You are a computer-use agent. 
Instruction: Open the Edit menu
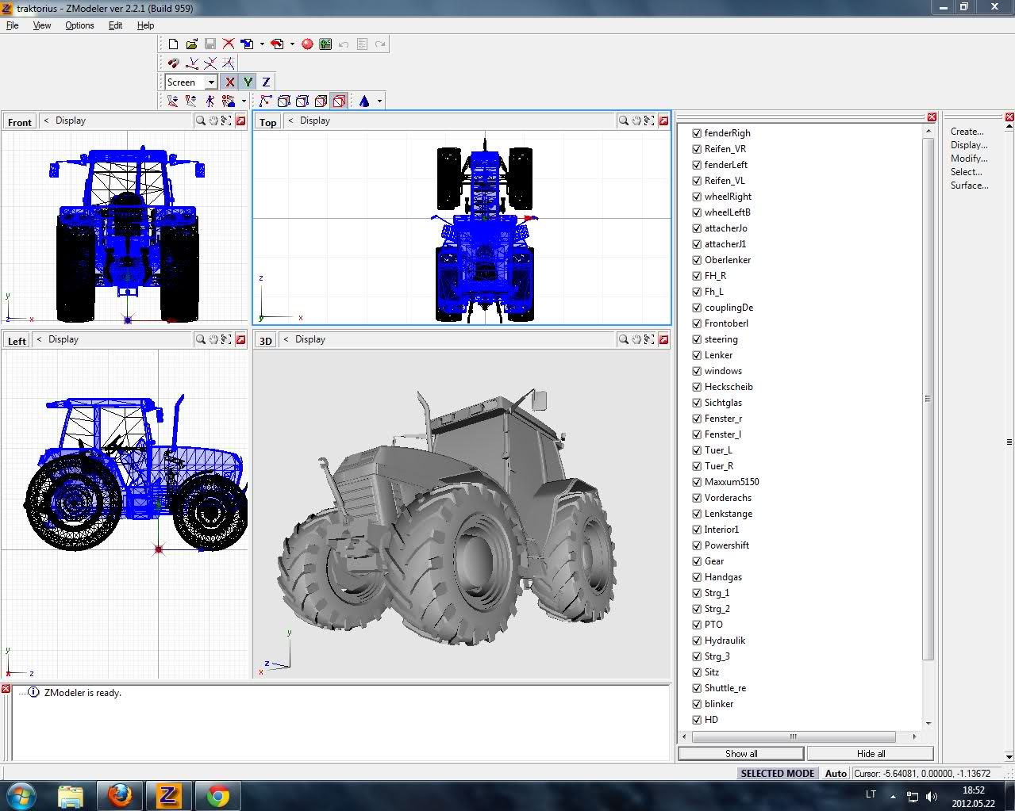(115, 25)
